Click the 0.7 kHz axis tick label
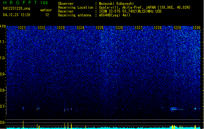The width and height of the screenshot is (204, 129). [2, 106]
